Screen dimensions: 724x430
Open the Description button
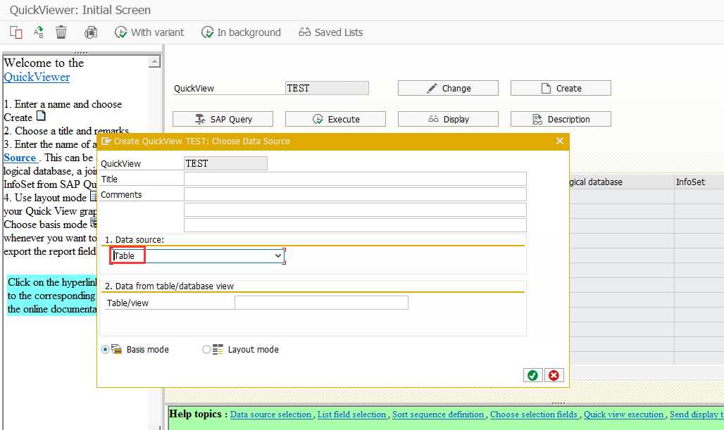click(x=561, y=119)
